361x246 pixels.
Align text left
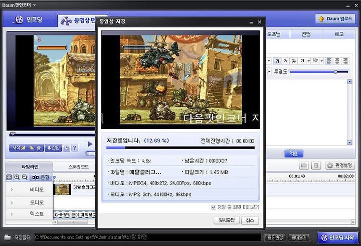(329, 61)
